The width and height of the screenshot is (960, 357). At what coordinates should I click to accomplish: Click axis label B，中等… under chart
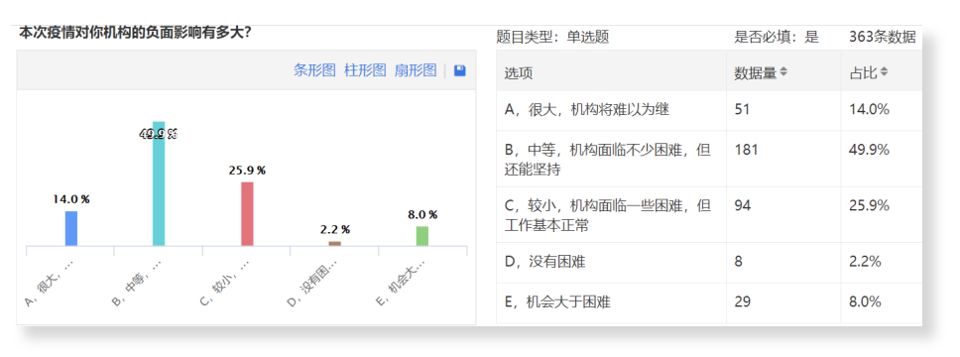coord(137,283)
